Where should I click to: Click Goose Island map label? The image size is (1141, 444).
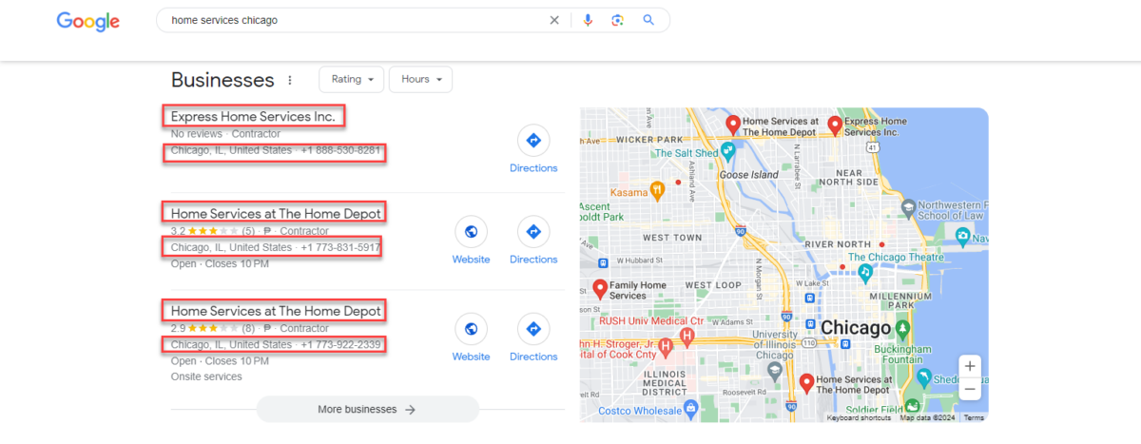click(749, 175)
